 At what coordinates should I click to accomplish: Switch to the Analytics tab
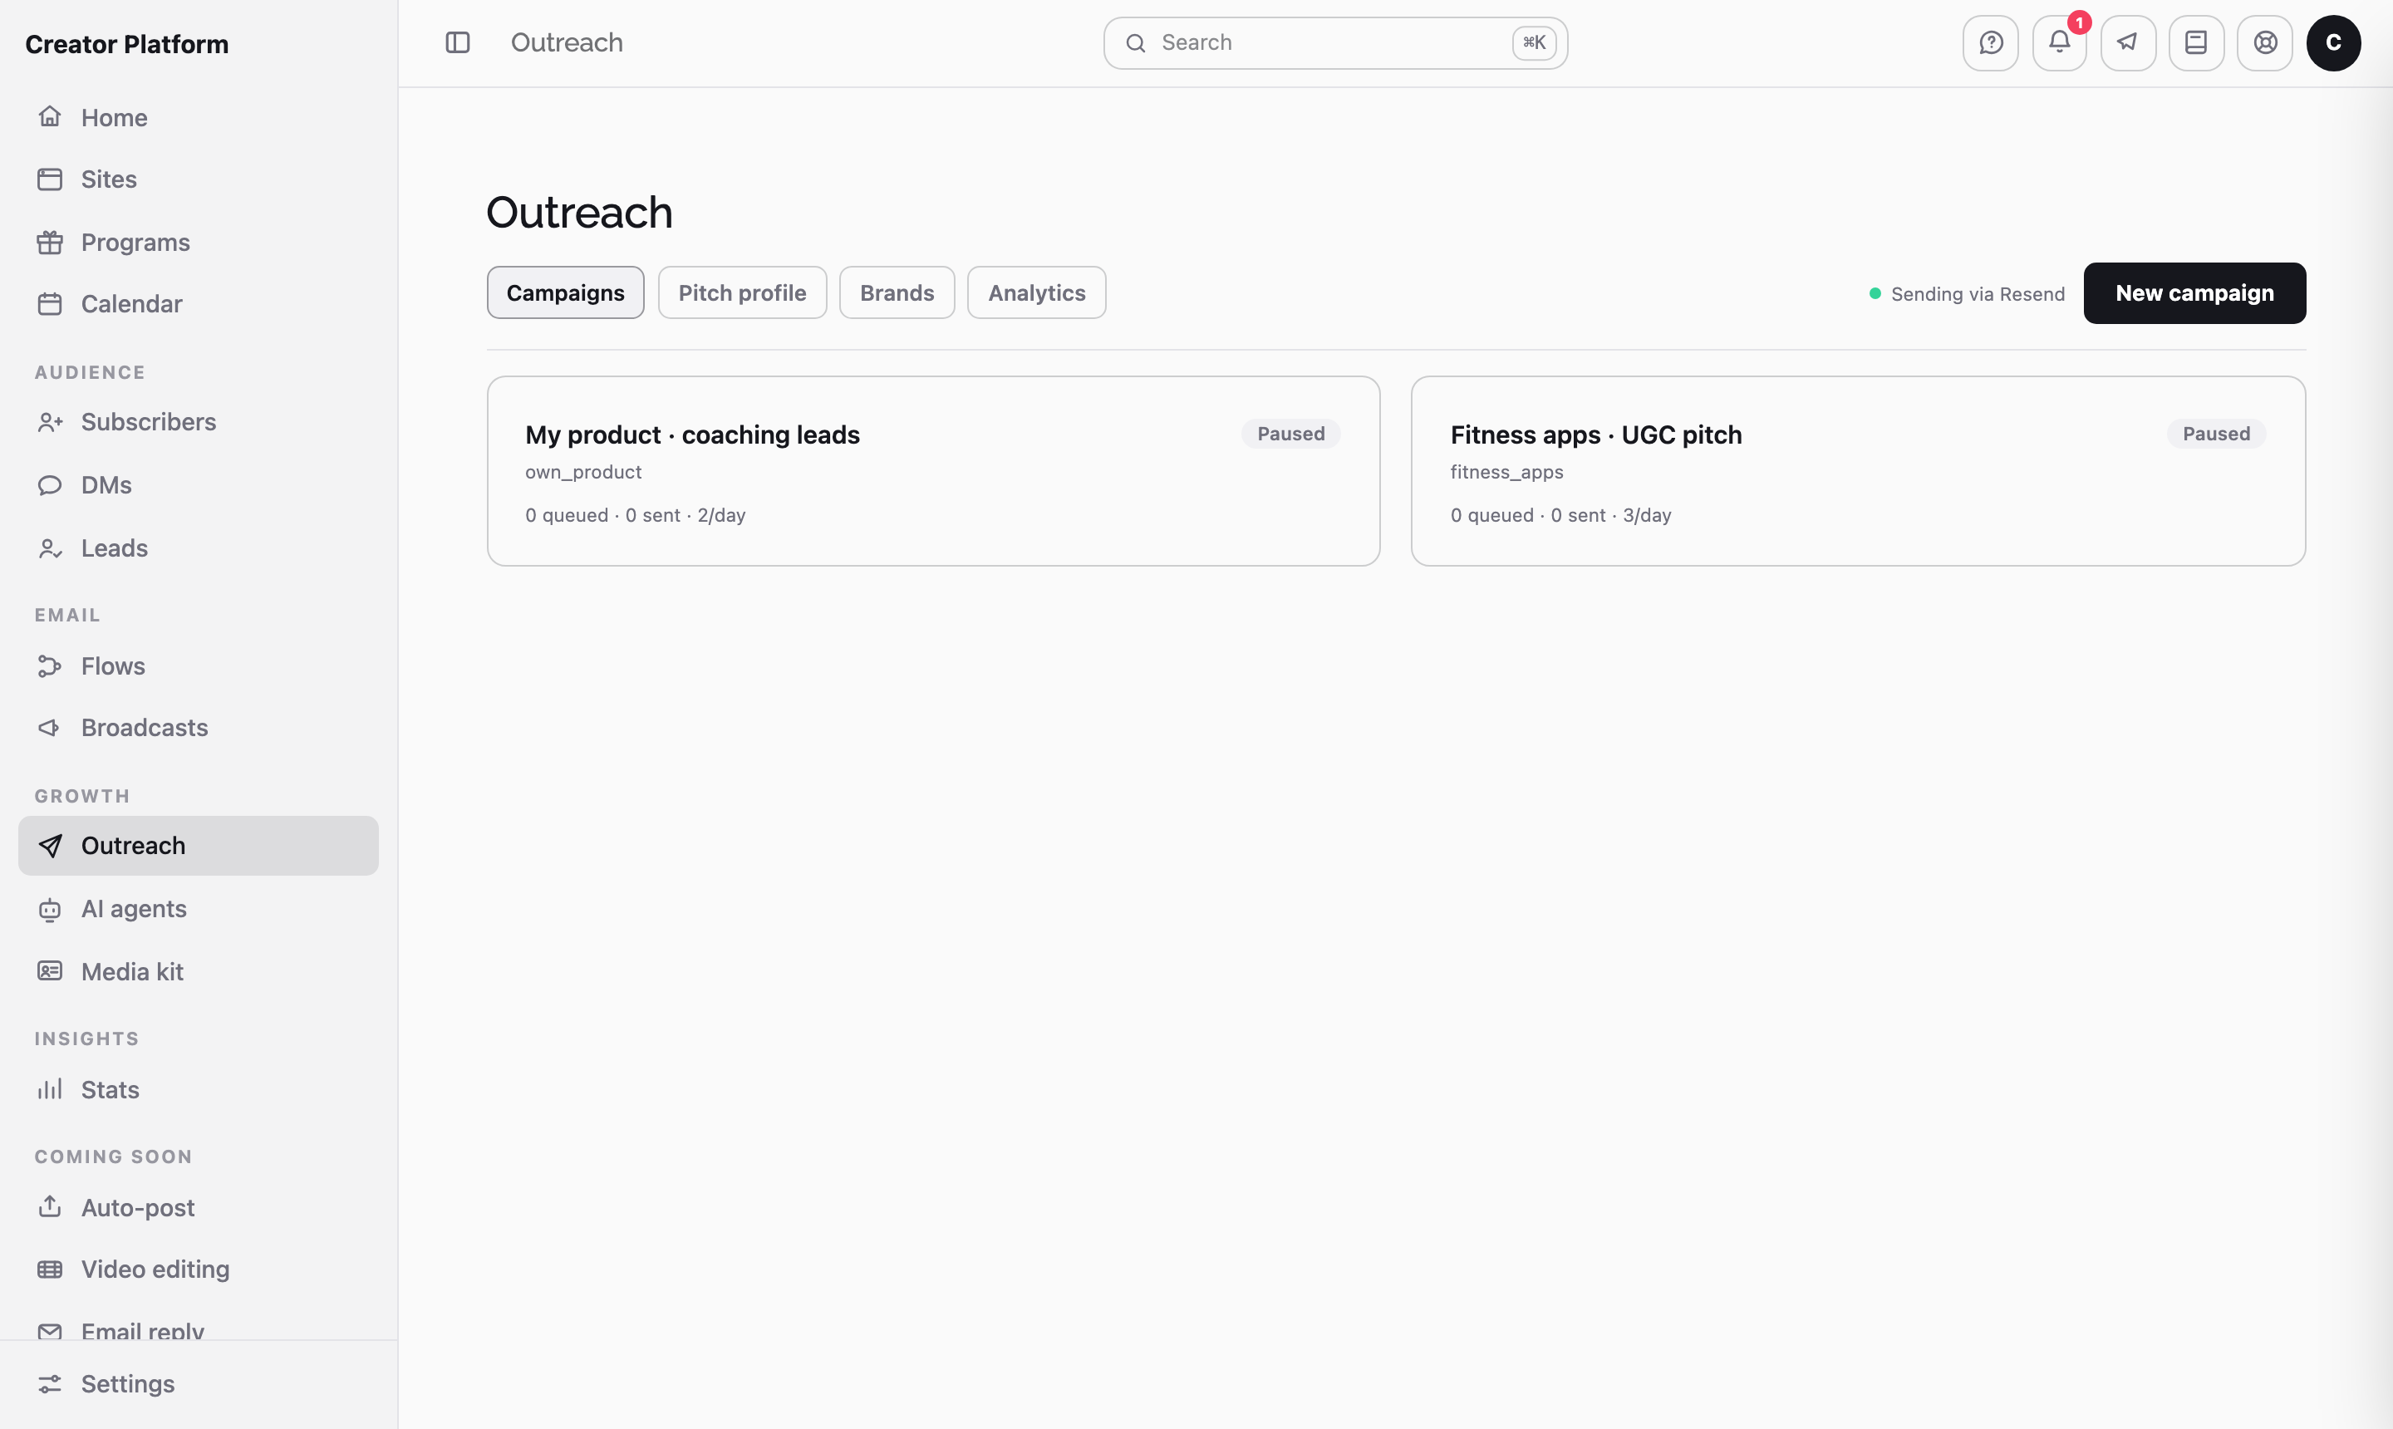tap(1036, 292)
